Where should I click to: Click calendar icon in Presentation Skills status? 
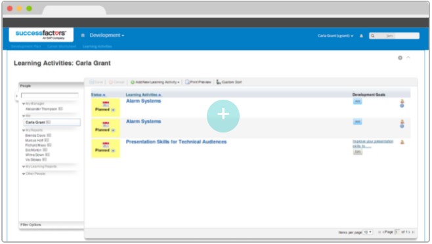(x=106, y=144)
